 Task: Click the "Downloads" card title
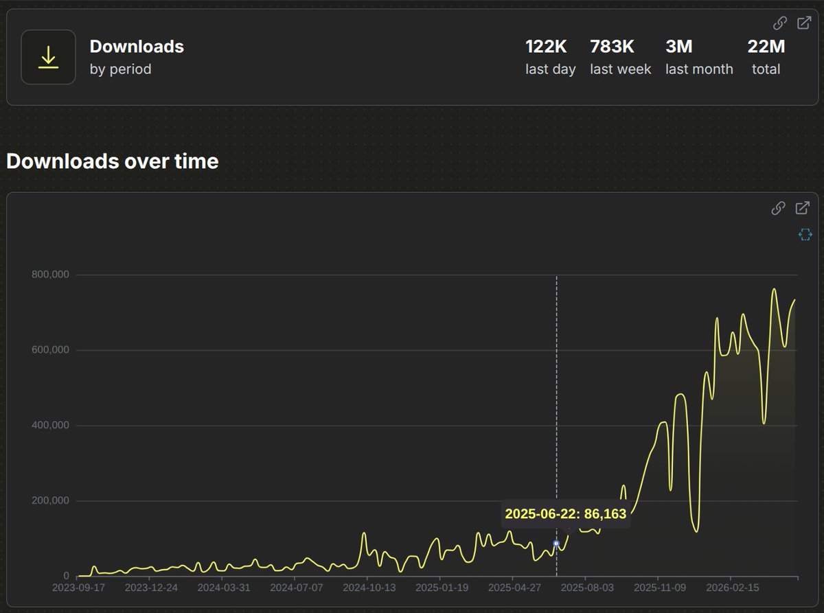tap(137, 47)
